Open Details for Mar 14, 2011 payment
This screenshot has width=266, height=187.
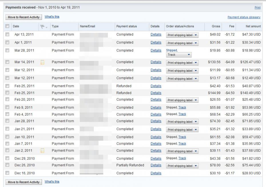(156, 62)
